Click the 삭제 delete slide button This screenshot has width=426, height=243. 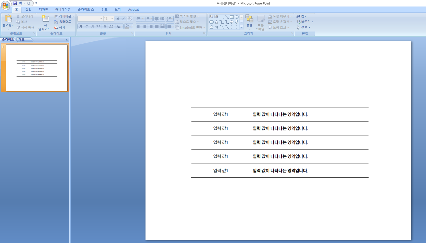tap(60, 27)
